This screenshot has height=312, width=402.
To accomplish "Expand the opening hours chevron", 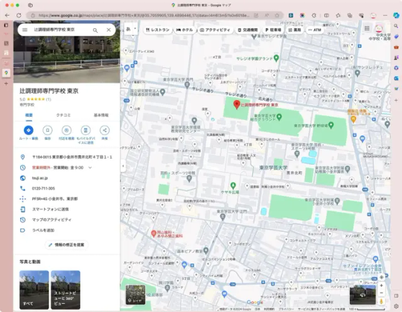I will click(x=90, y=168).
